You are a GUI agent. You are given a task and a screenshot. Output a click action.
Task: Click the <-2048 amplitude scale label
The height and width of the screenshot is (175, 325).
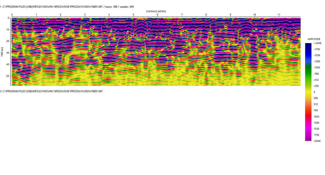[x=317, y=43]
